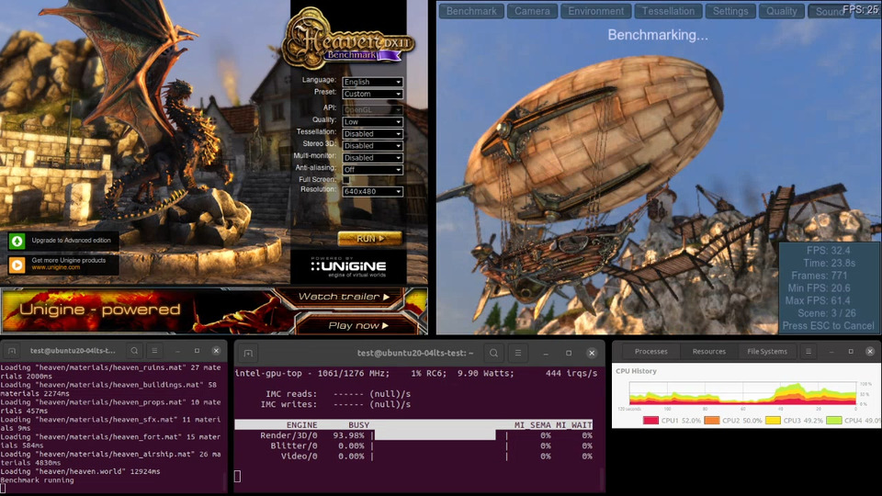
Task: Open the Environment menu tab
Action: tap(595, 11)
